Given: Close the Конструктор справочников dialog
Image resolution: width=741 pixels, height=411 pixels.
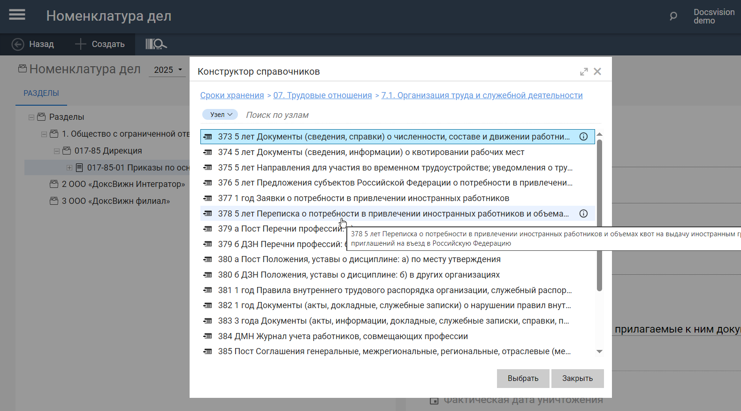Looking at the screenshot, I should pos(597,71).
